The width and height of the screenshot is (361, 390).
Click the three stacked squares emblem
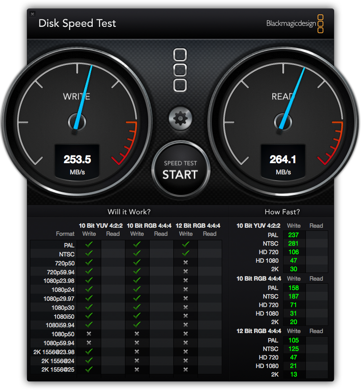click(180, 70)
